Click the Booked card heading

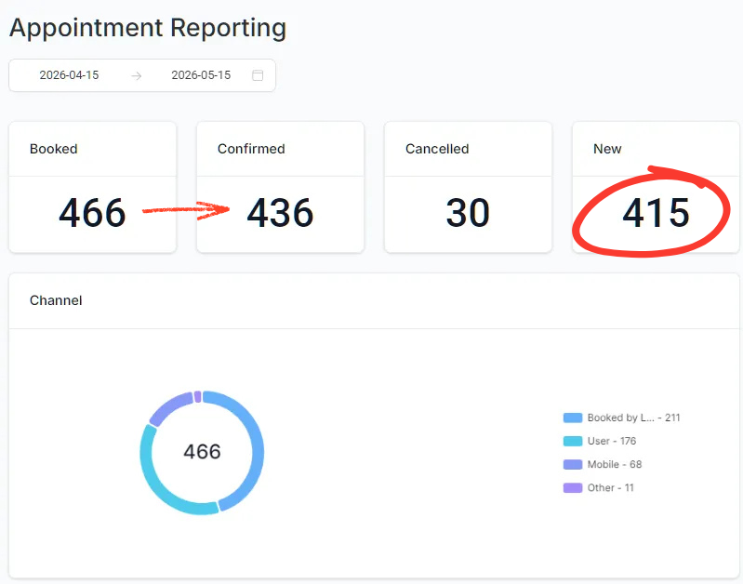tap(54, 149)
